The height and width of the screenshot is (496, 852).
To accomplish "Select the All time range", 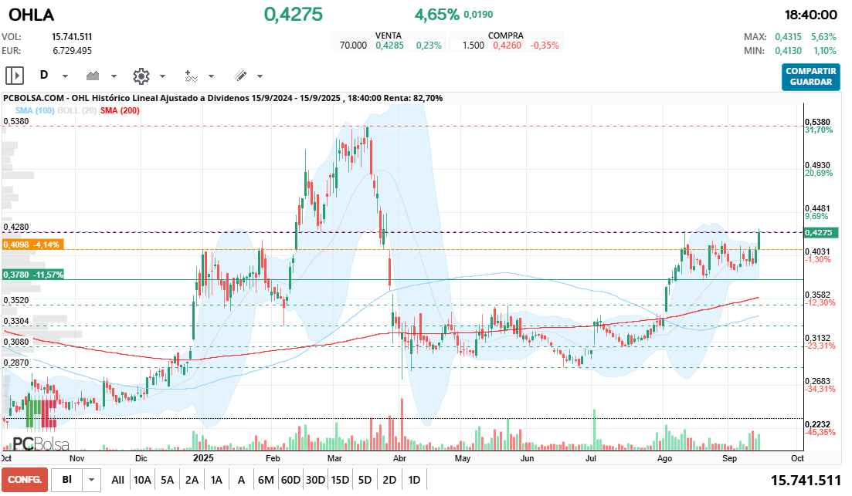I will pos(117,481).
